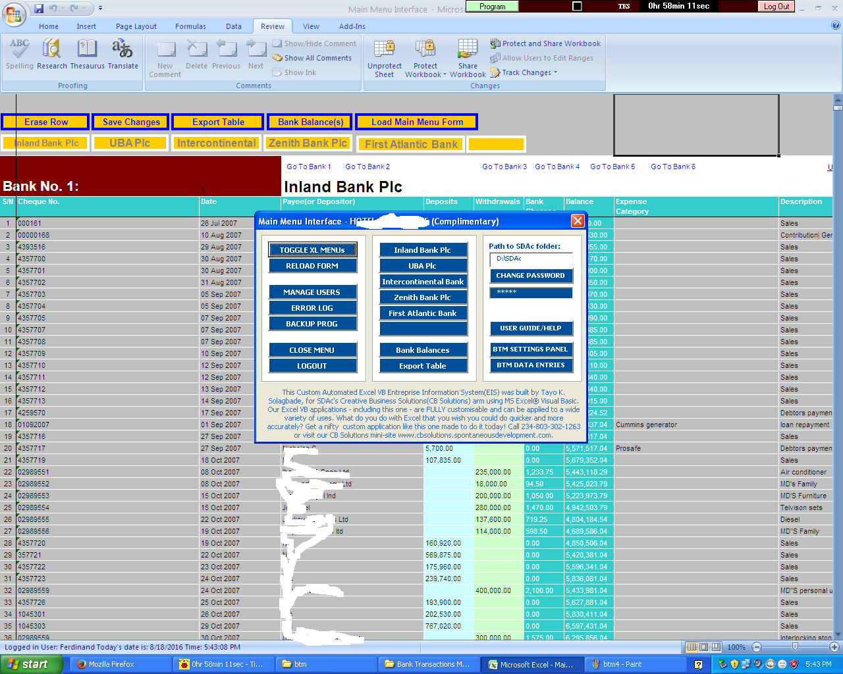Image resolution: width=843 pixels, height=674 pixels.
Task: Open the Translate tool
Action: [123, 54]
